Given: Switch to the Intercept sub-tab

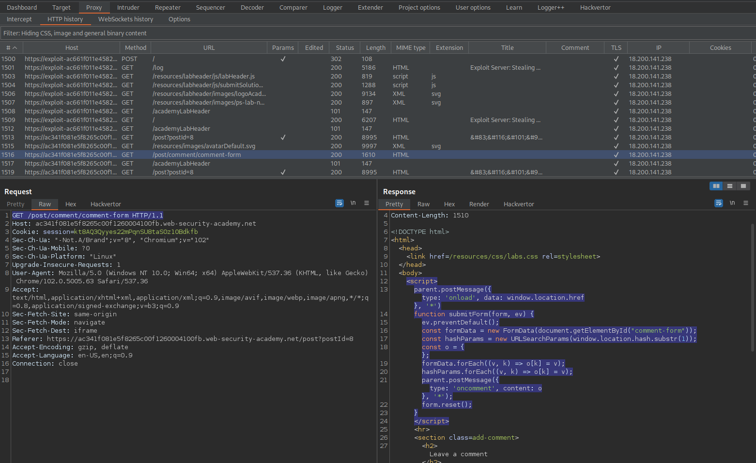Looking at the screenshot, I should click(x=19, y=19).
